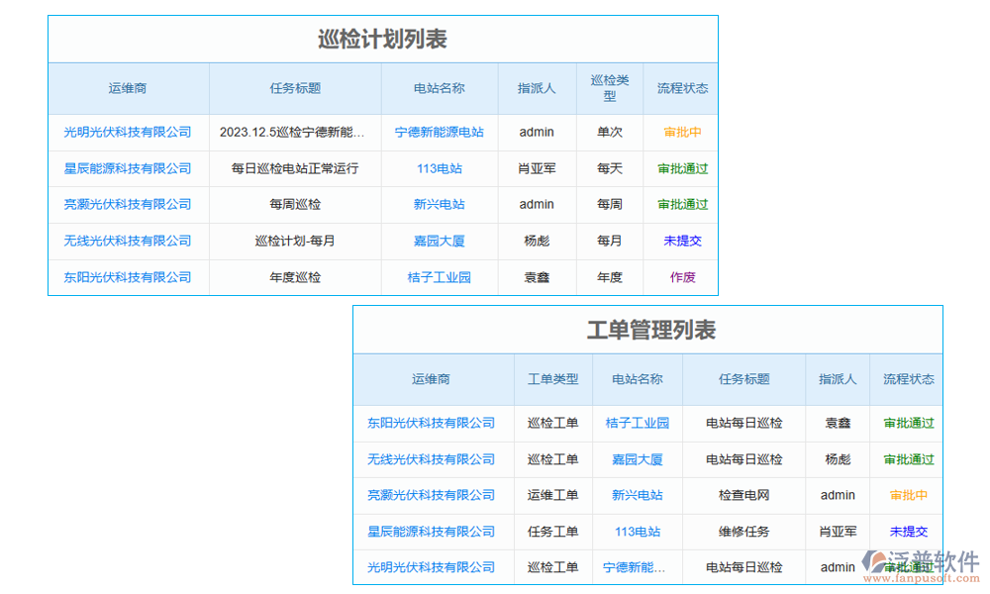Click 审批中 status on 宁德 inspection row
The width and height of the screenshot is (990, 594).
[681, 132]
